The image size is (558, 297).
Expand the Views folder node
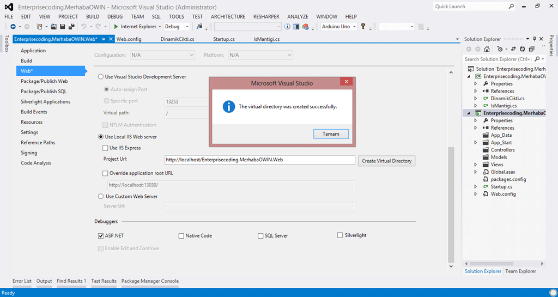[476, 165]
